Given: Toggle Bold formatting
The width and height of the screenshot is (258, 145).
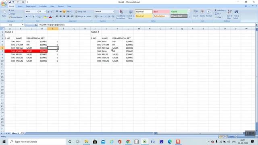Looking at the screenshot, I should click(x=26, y=17).
